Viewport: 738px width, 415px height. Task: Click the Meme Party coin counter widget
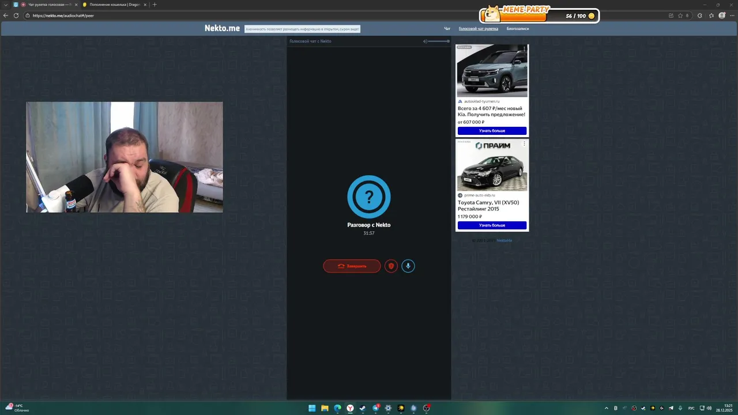540,15
